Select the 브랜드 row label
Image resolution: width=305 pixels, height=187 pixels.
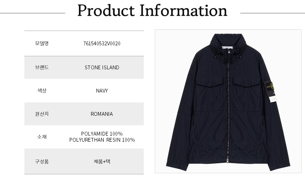pos(42,67)
